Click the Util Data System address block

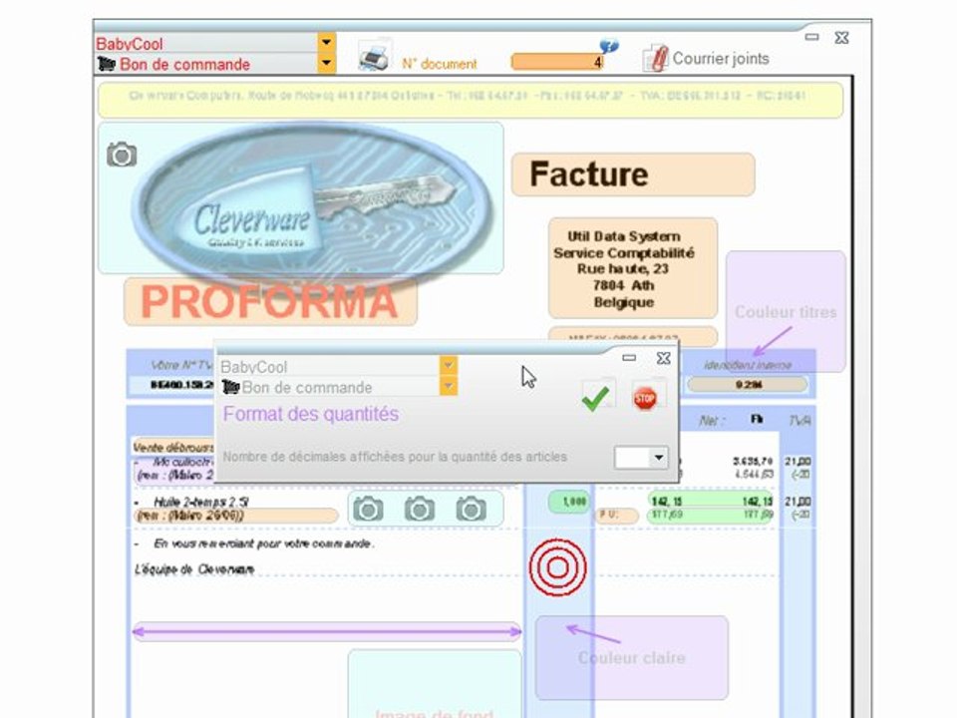(633, 268)
